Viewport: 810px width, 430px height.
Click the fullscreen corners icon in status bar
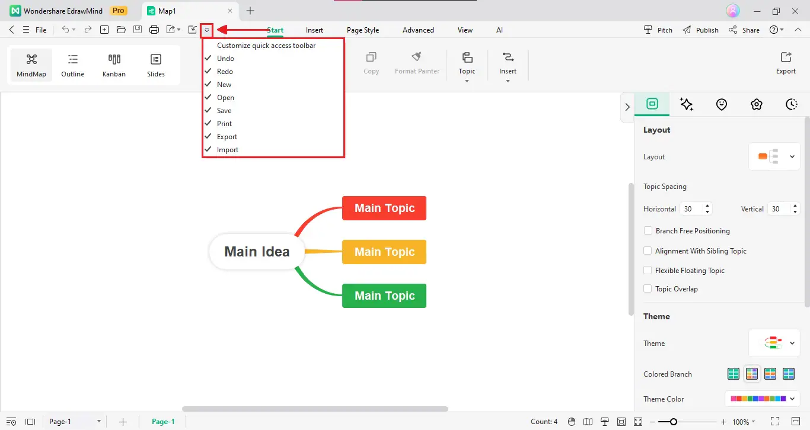pyautogui.click(x=774, y=422)
